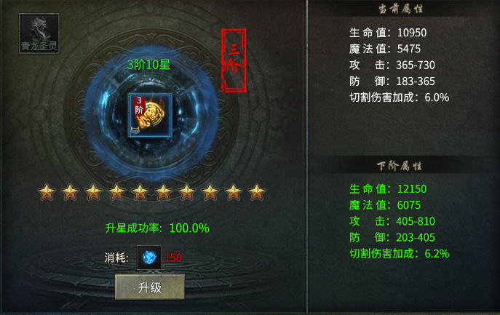Click the 3阶10星 level label
This screenshot has width=500, height=315.
pyautogui.click(x=148, y=65)
